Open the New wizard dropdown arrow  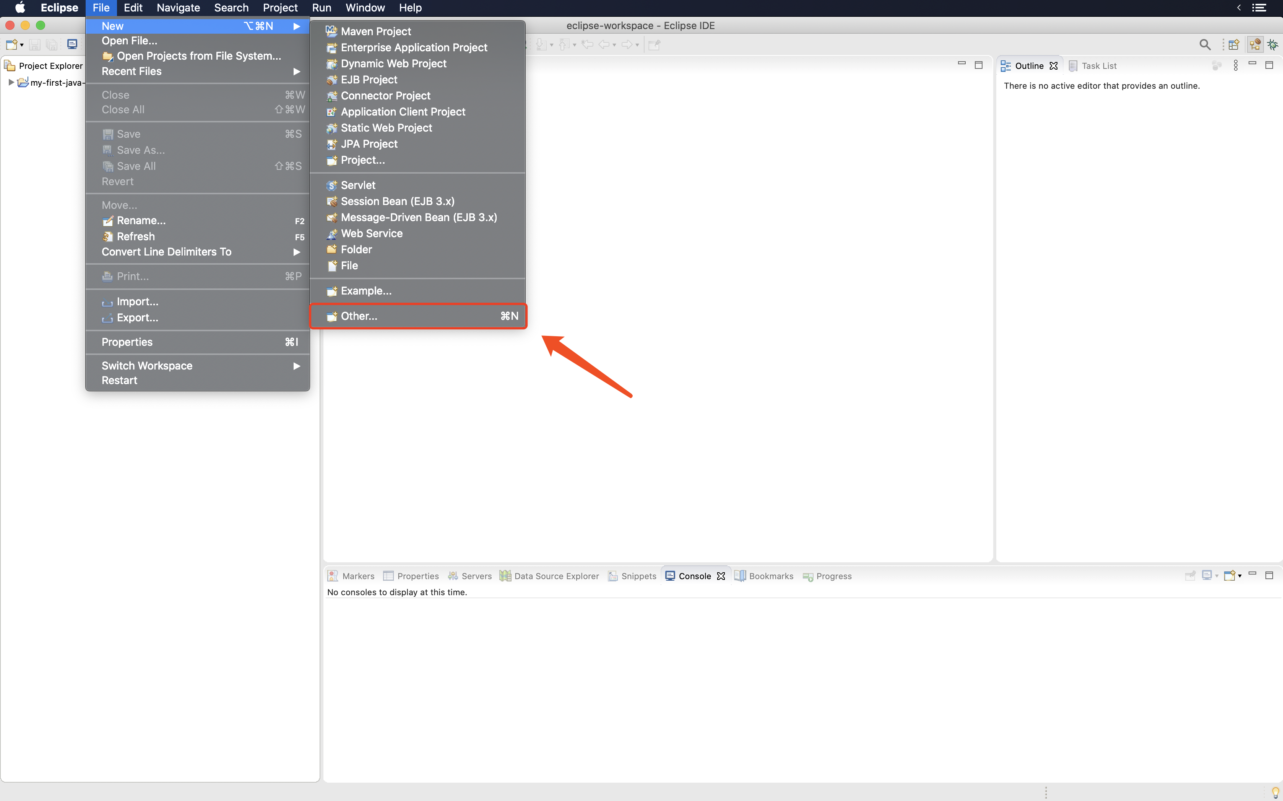pos(22,46)
